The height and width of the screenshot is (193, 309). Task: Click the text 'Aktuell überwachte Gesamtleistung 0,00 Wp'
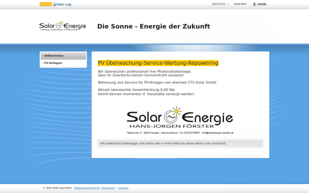[136, 90]
